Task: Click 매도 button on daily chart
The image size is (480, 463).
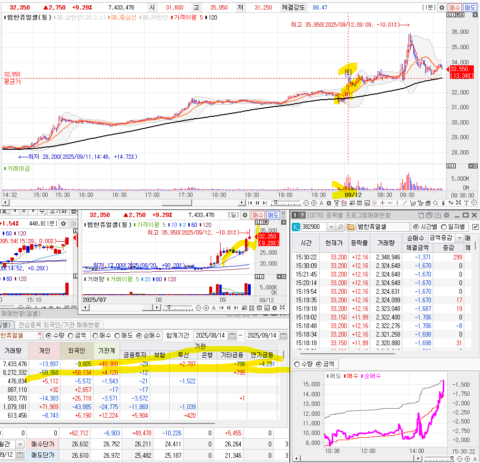Action: pos(273,215)
